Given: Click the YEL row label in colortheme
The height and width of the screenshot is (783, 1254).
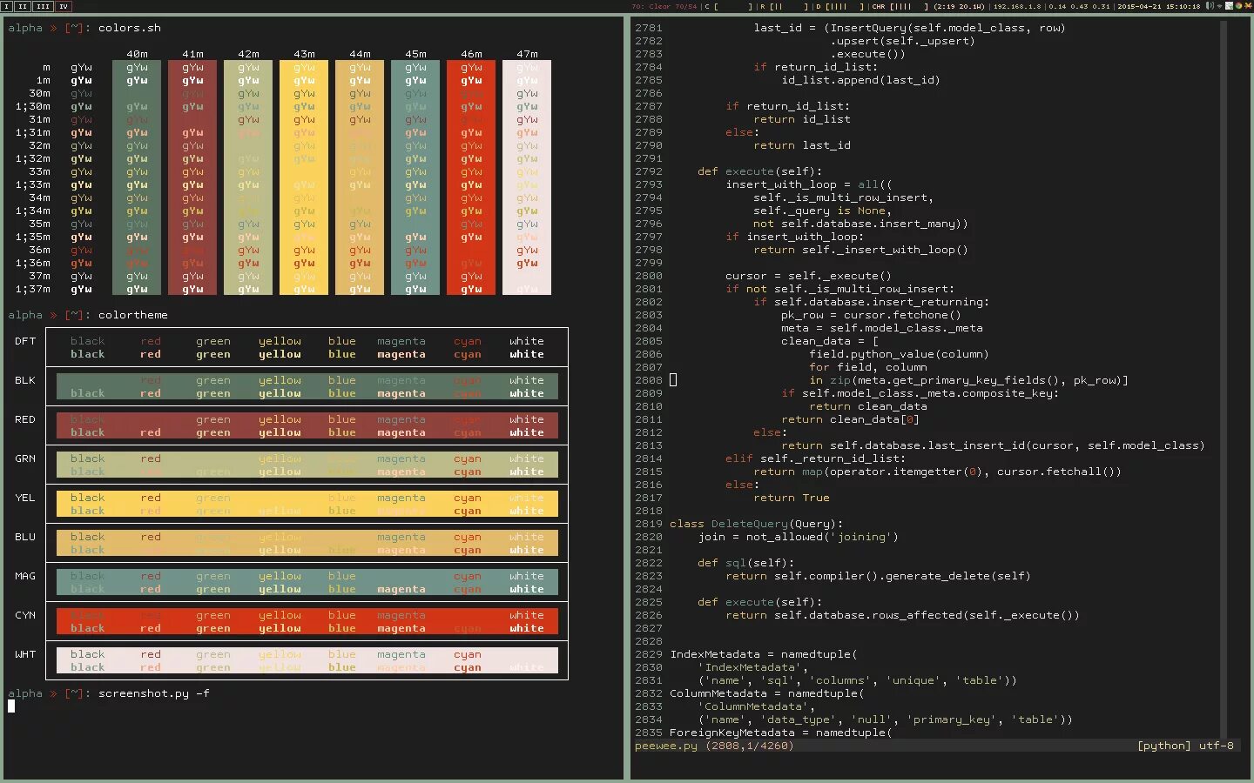Looking at the screenshot, I should click(x=25, y=498).
